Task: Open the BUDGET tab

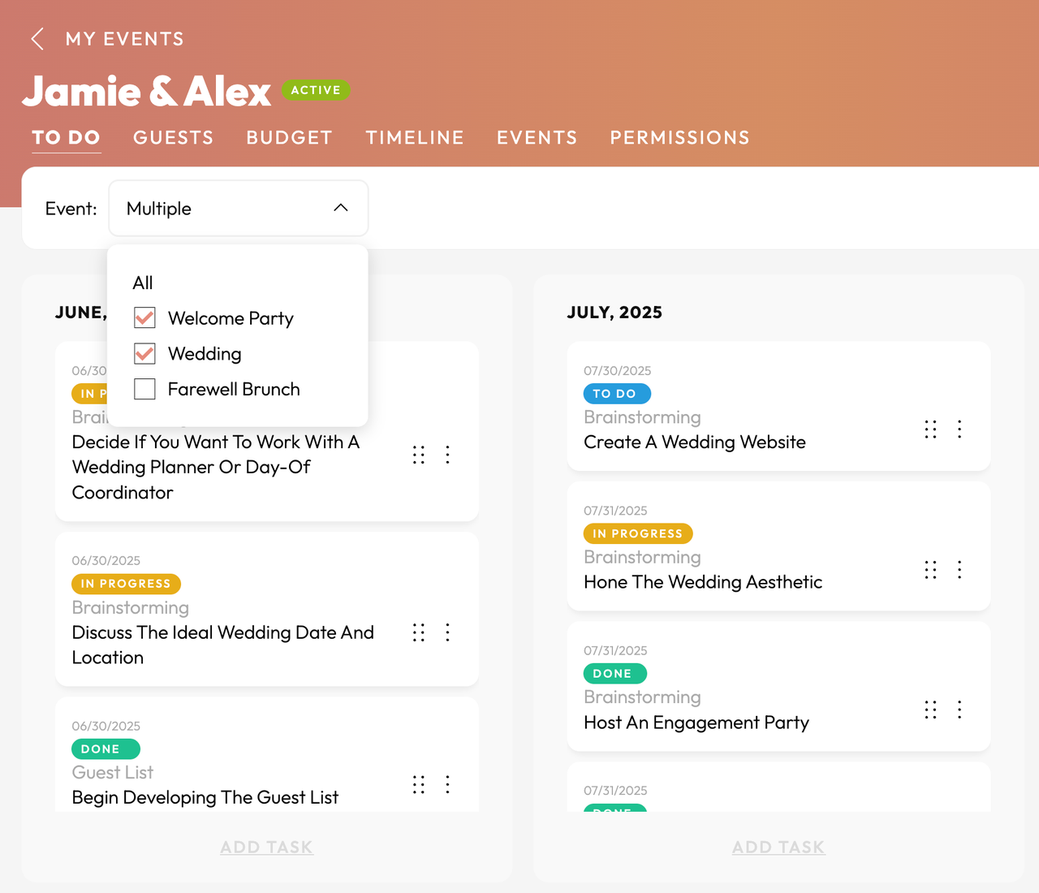Action: click(289, 137)
